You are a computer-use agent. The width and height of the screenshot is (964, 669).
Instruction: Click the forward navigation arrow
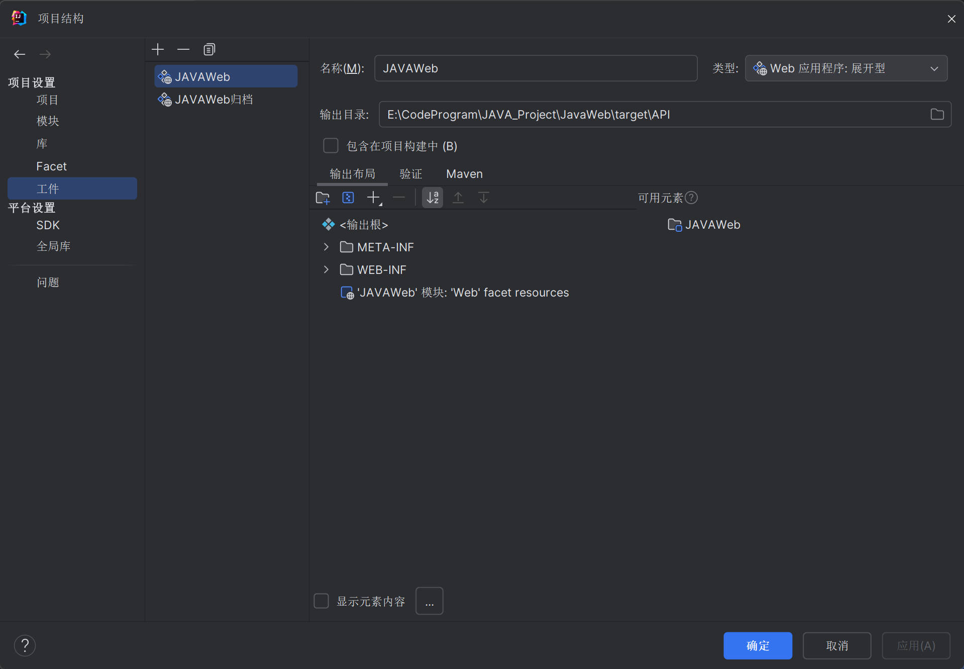45,54
